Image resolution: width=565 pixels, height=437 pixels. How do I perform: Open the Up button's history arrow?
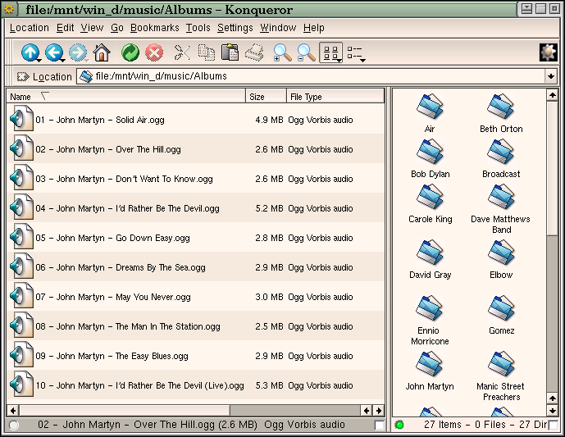(x=39, y=61)
